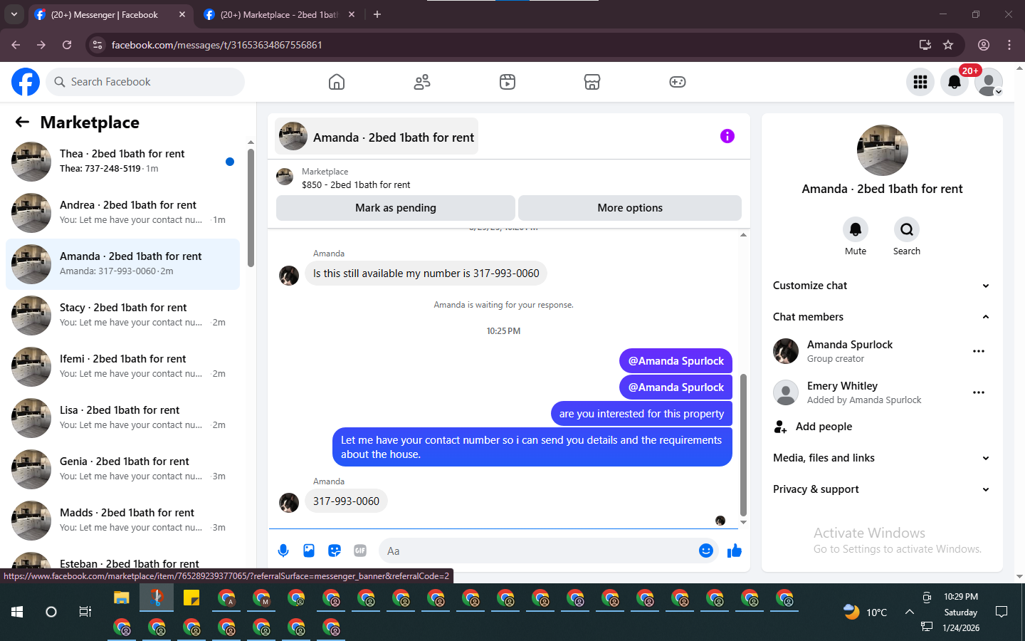Open the Friends icon in top navigation

click(422, 82)
